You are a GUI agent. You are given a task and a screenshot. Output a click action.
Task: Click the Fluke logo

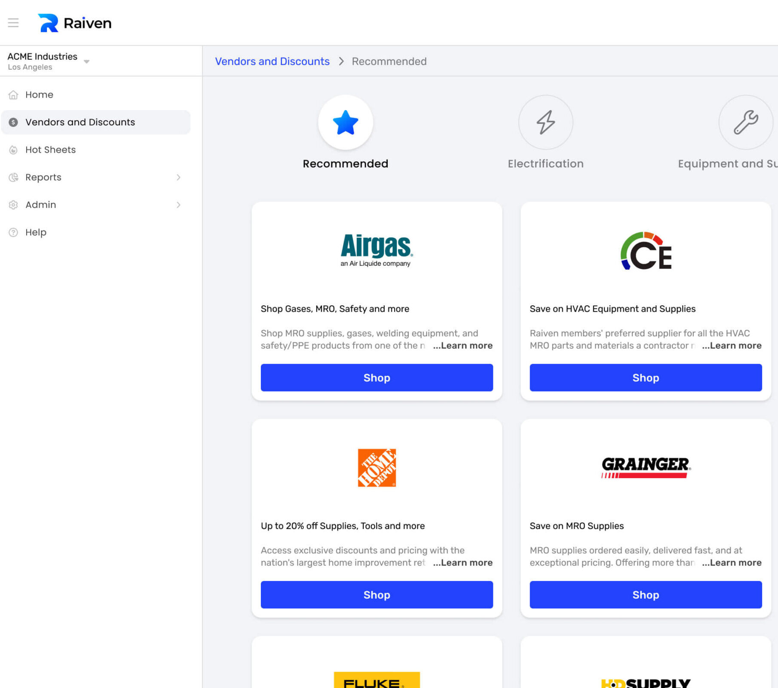click(x=377, y=680)
